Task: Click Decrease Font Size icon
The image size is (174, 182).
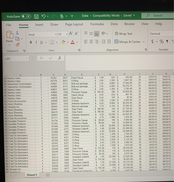Action: 77,34
